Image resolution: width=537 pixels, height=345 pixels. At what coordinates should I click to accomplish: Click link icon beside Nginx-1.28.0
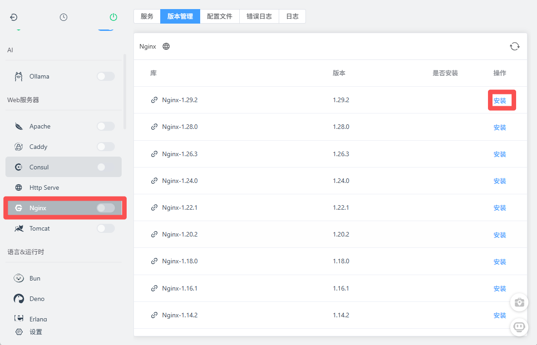[x=154, y=127]
